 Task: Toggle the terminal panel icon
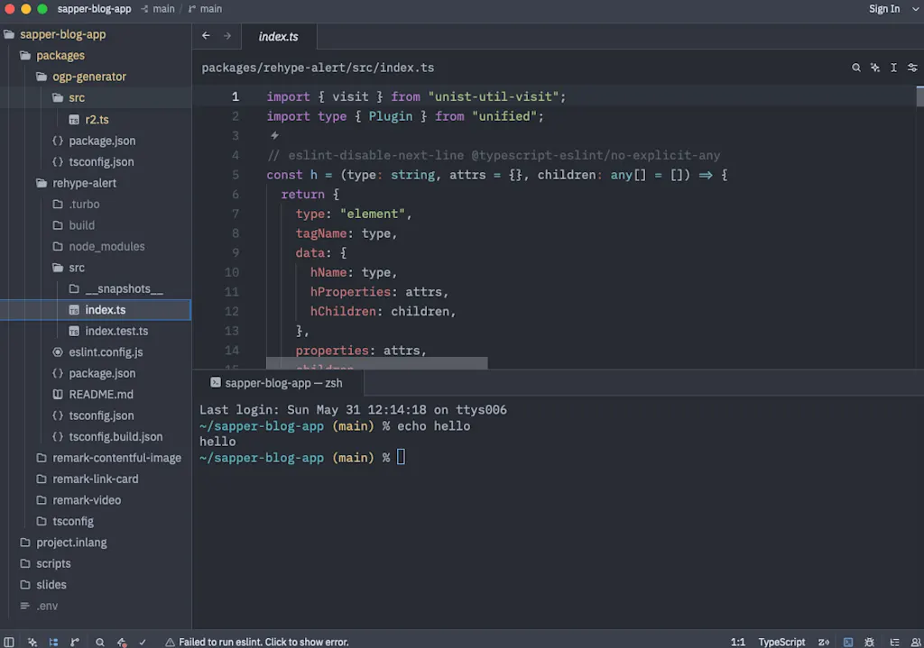pyautogui.click(x=848, y=642)
